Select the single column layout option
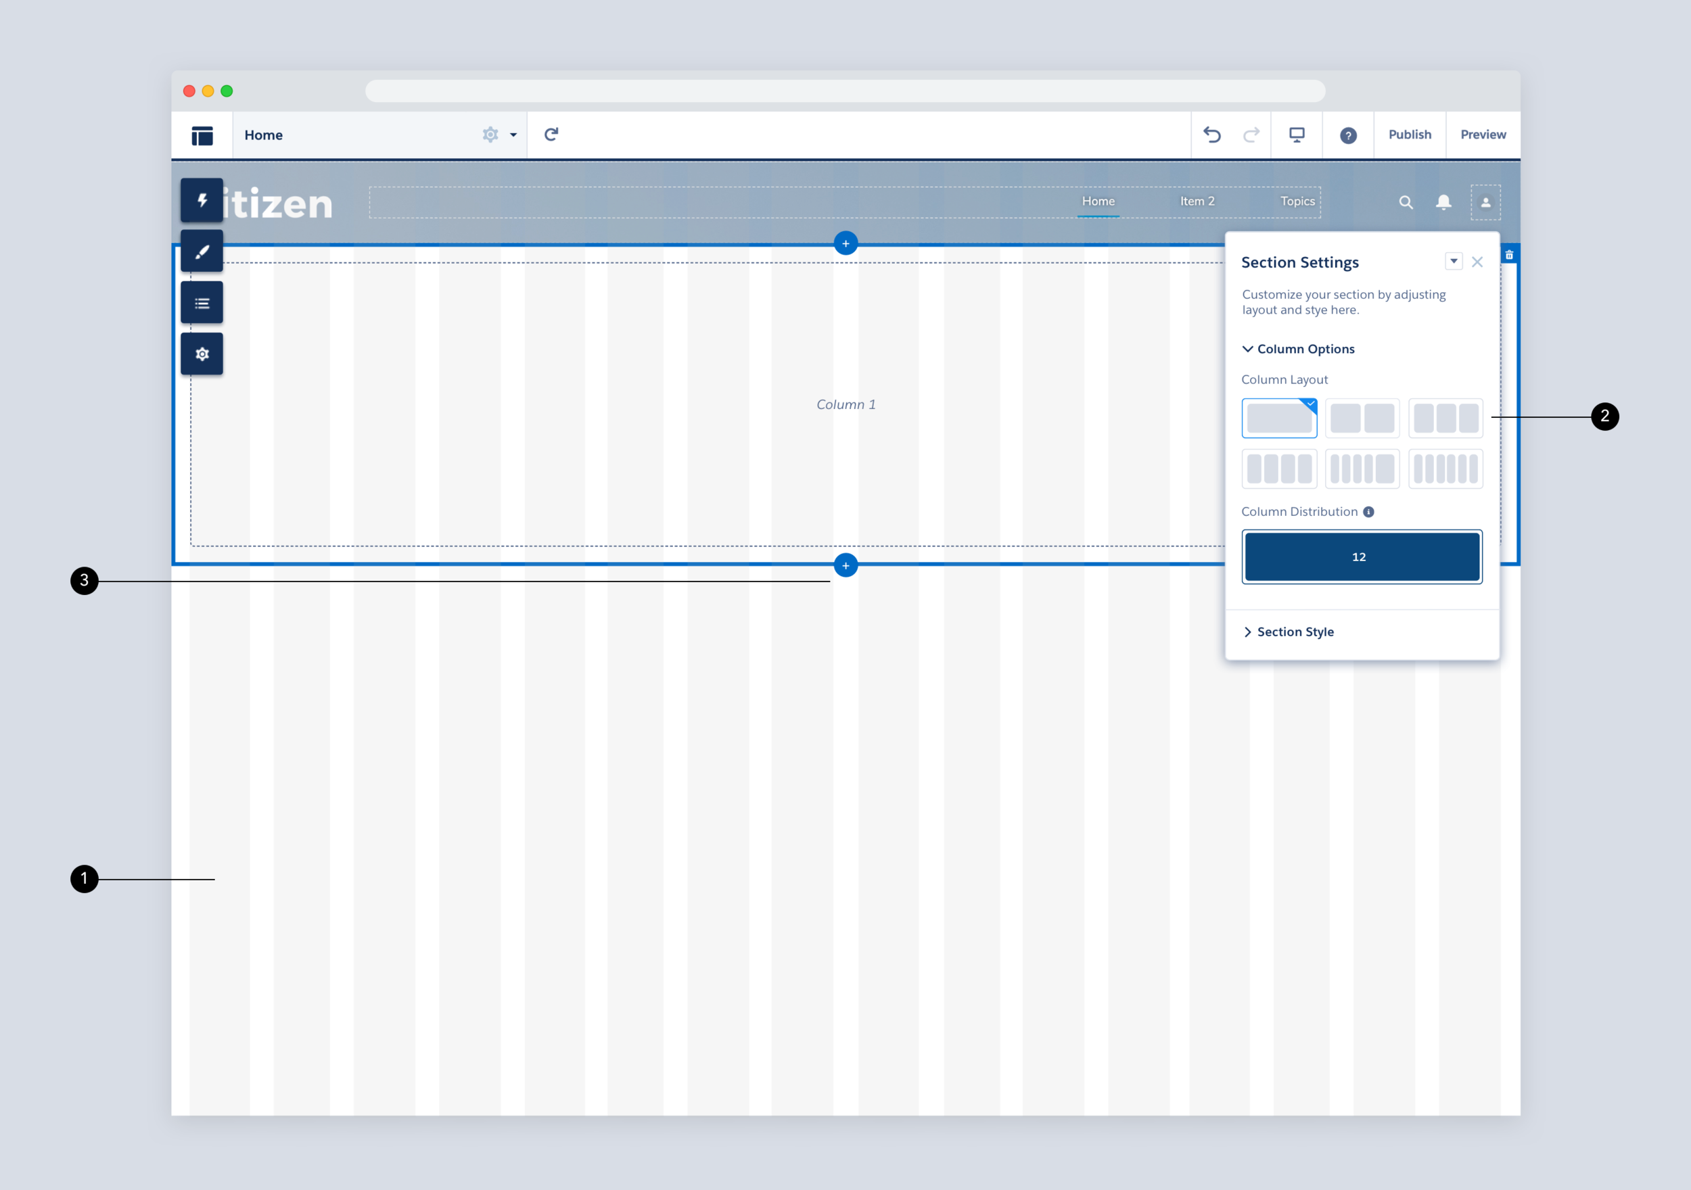This screenshot has height=1190, width=1691. 1278,419
